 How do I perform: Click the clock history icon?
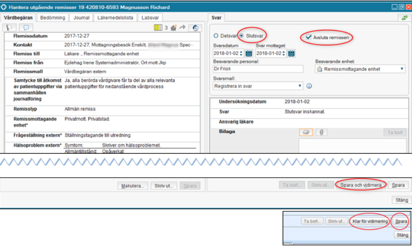pos(196,28)
